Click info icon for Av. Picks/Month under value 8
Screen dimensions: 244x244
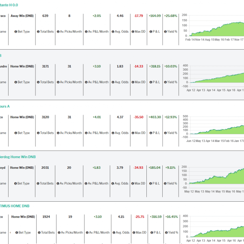coord(58,32)
